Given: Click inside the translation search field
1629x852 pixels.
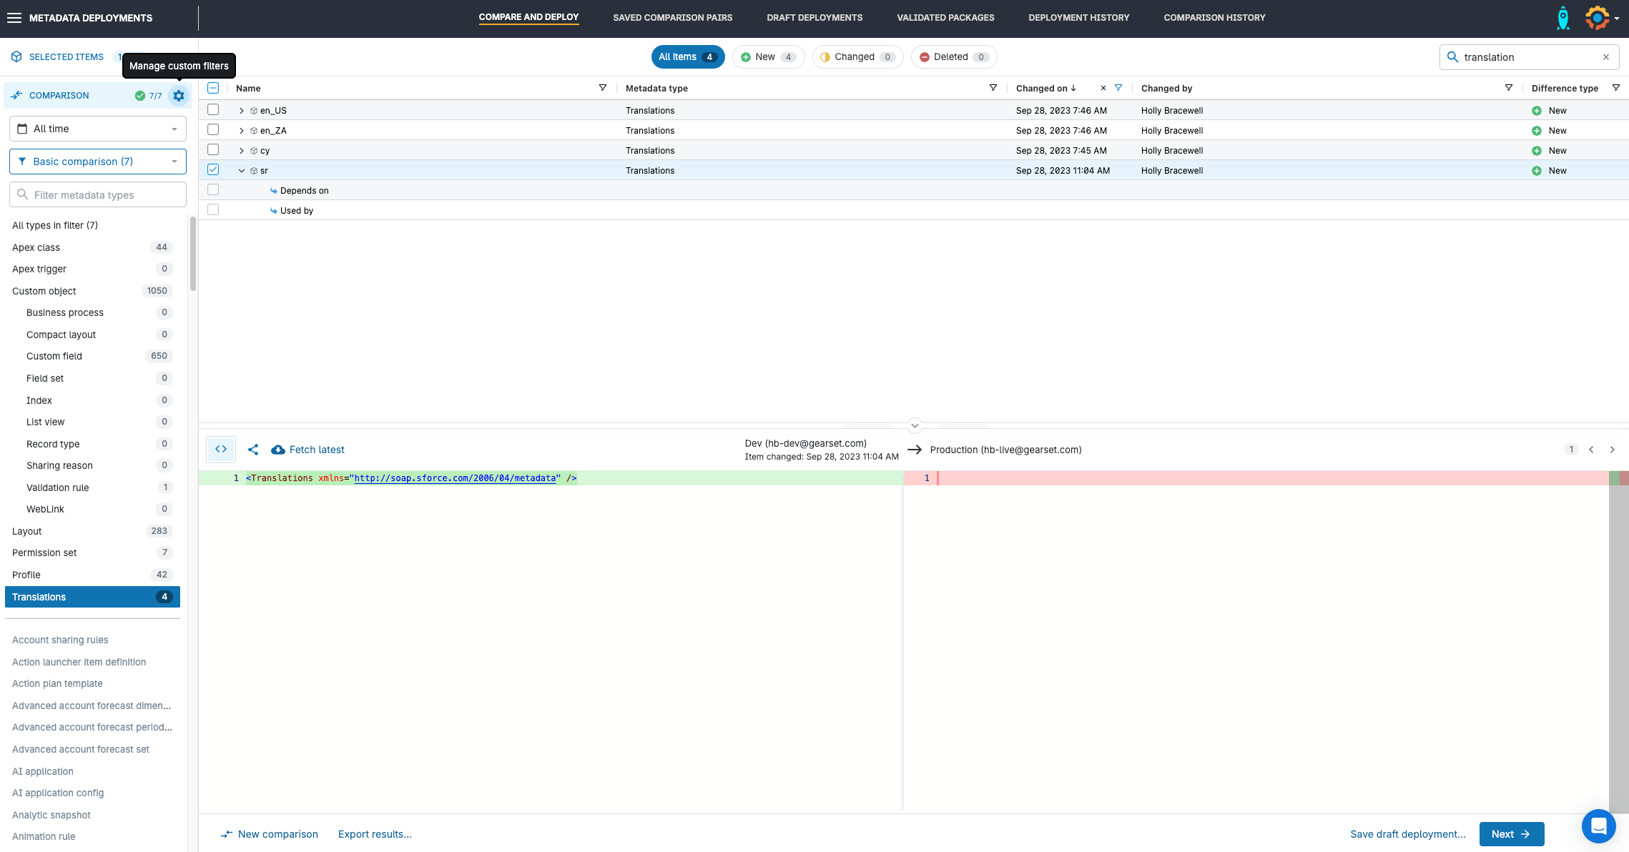Looking at the screenshot, I should coord(1523,56).
